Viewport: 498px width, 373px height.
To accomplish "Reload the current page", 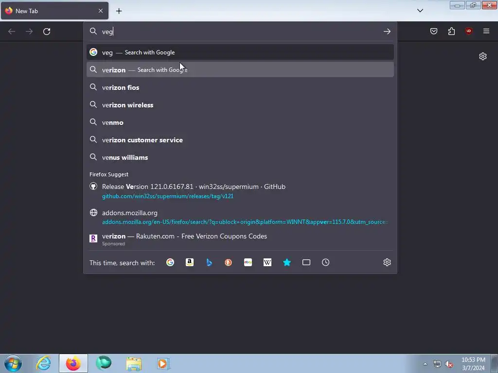I will (47, 32).
